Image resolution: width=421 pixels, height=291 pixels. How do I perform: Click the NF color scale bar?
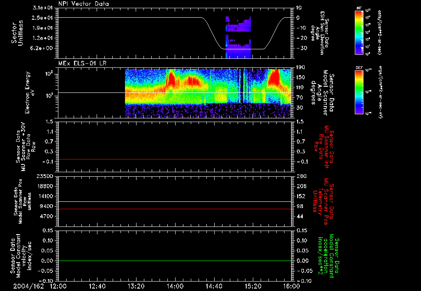(359, 32)
